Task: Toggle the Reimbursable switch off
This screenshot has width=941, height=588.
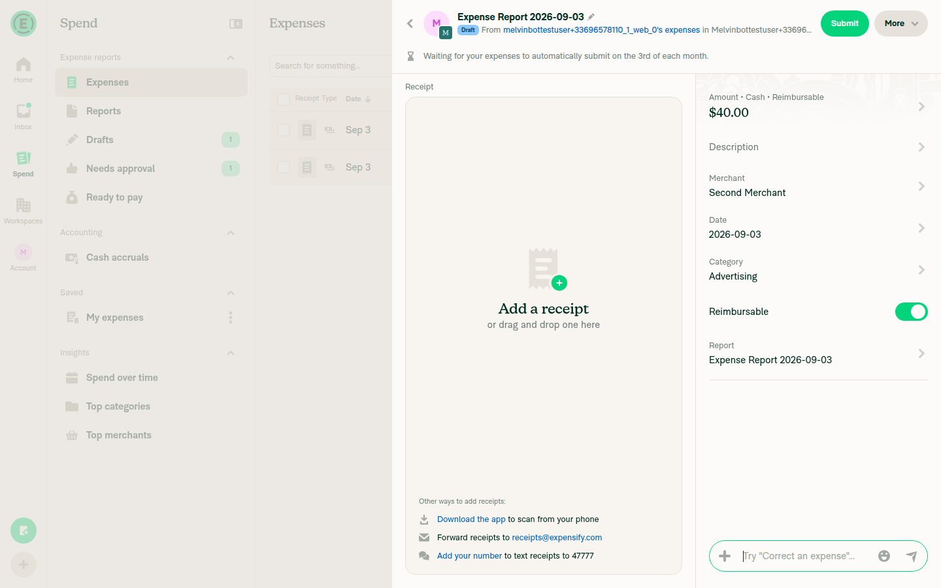Action: (911, 312)
